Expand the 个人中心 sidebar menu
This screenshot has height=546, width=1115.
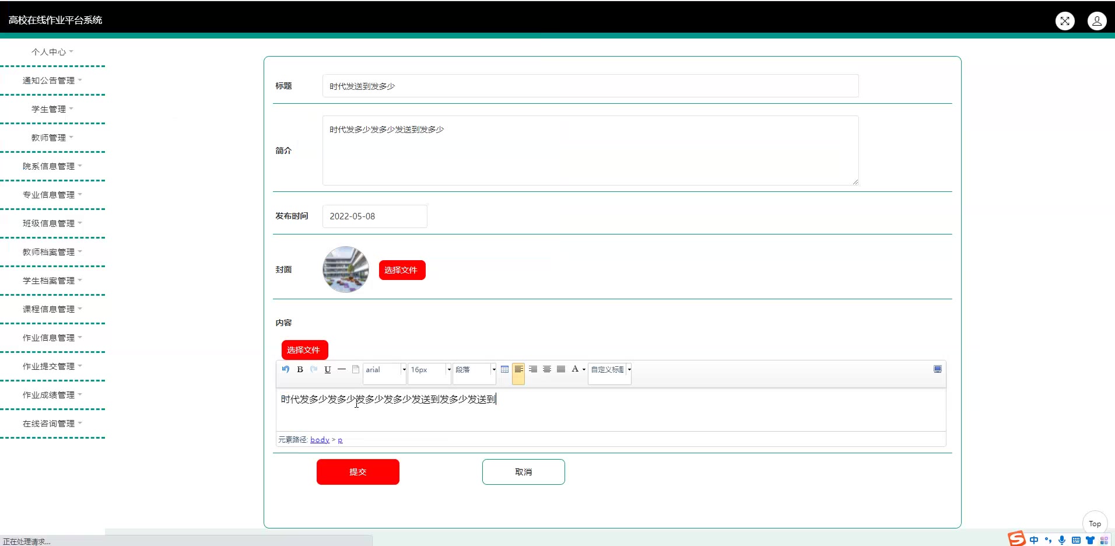click(52, 52)
